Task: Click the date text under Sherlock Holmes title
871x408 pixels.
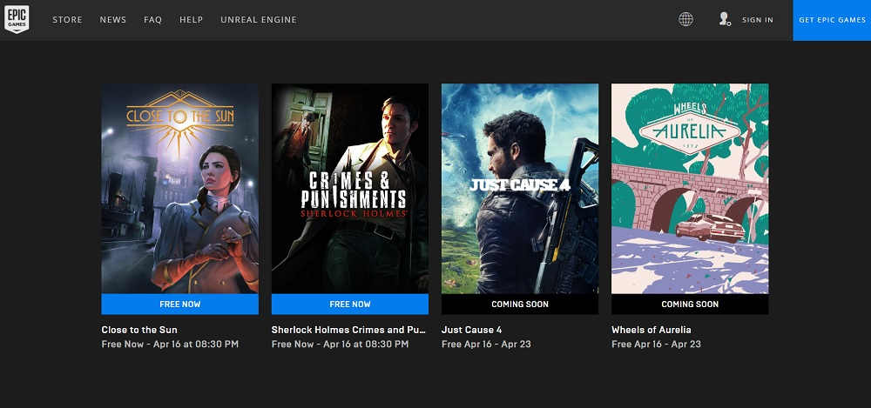Action: [340, 344]
